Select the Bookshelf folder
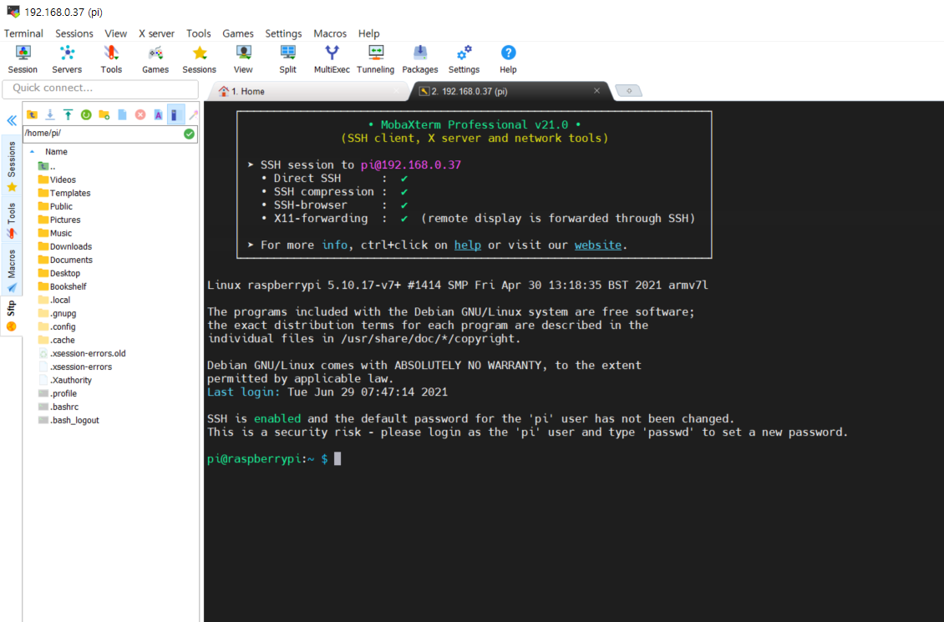The image size is (944, 622). click(x=62, y=286)
